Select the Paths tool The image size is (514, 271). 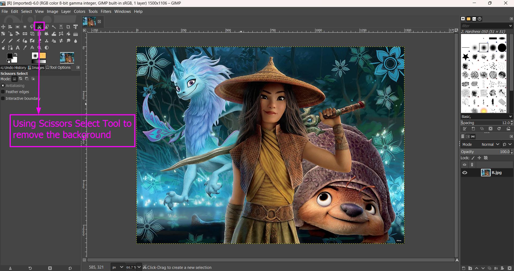click(x=10, y=48)
